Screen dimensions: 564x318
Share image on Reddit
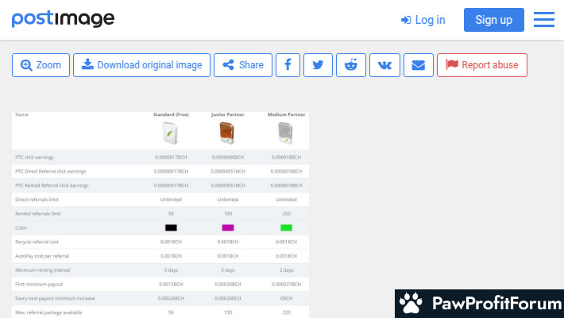[x=350, y=65]
